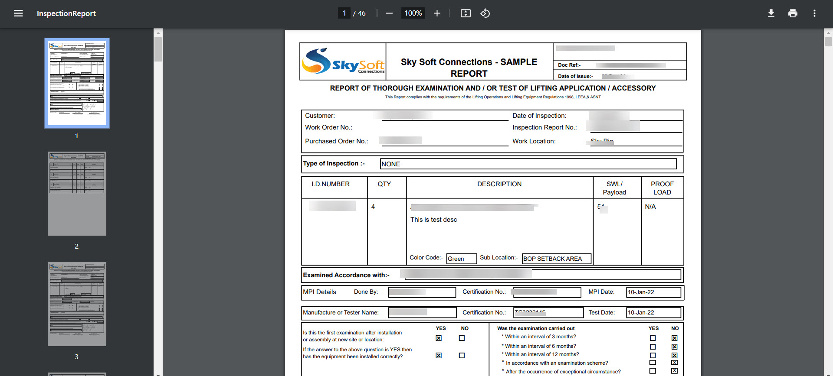Click the 100% zoom level field

tap(413, 13)
